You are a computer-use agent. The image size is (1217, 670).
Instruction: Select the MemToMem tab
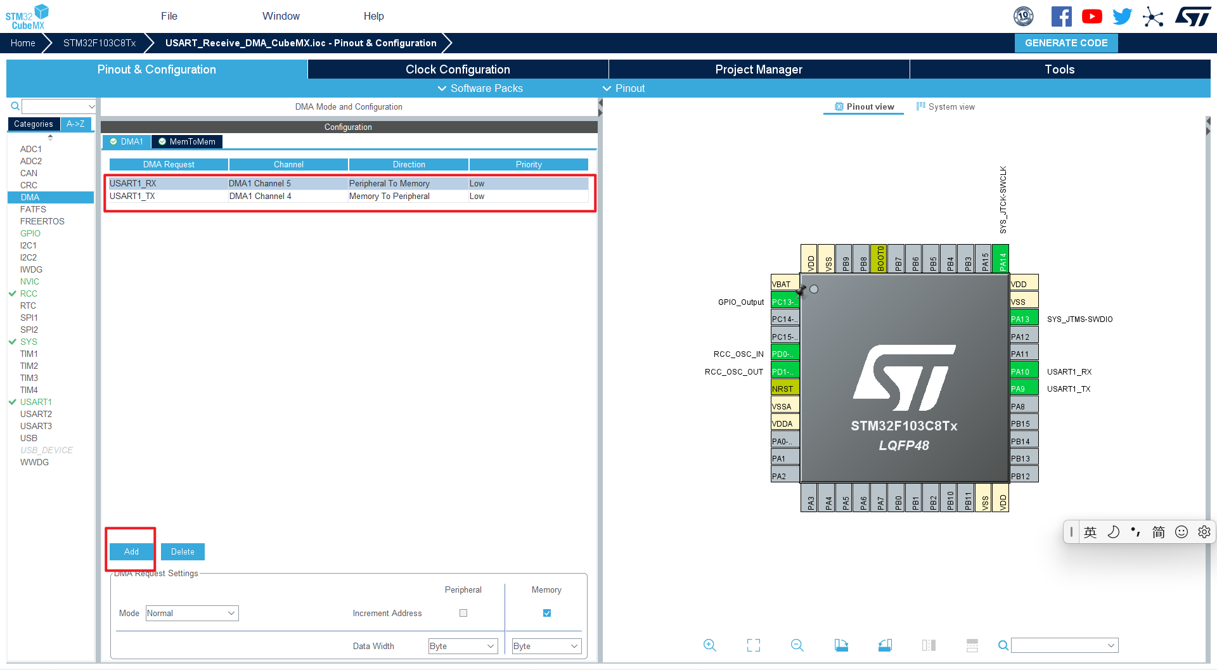pos(187,141)
